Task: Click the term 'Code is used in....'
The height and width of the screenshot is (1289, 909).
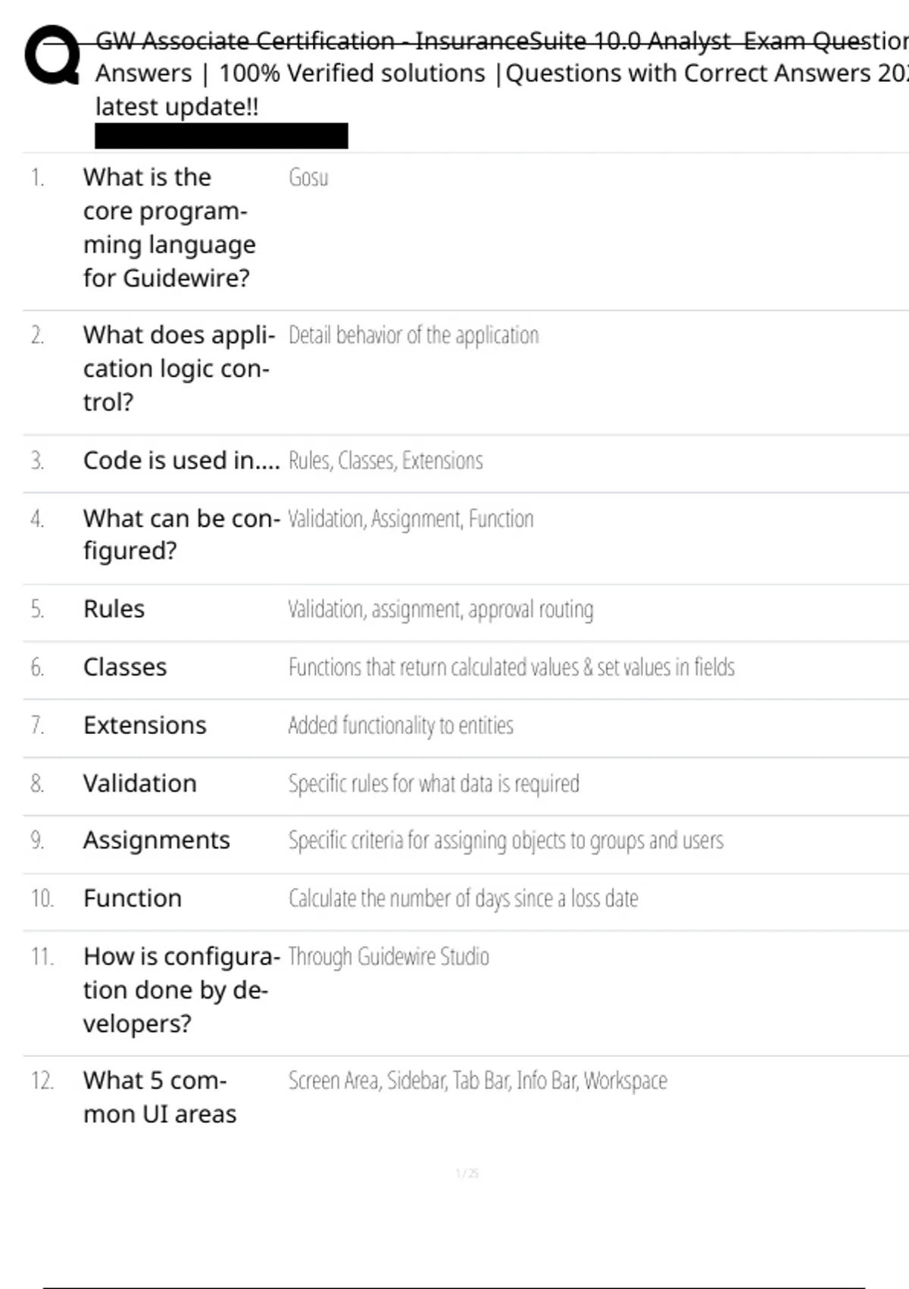Action: tap(182, 460)
